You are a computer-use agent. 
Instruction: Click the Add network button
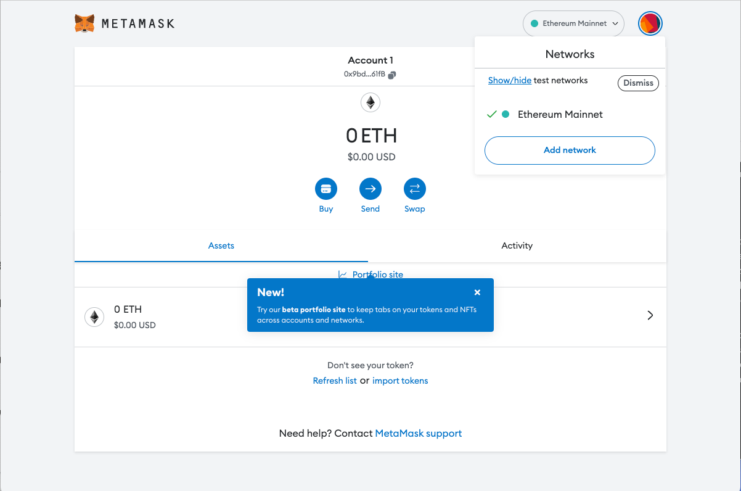pos(570,150)
